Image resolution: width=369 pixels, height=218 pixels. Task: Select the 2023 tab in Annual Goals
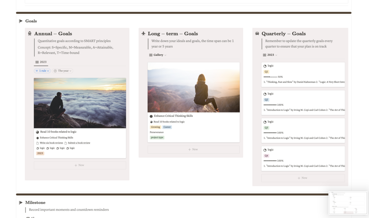(x=41, y=62)
